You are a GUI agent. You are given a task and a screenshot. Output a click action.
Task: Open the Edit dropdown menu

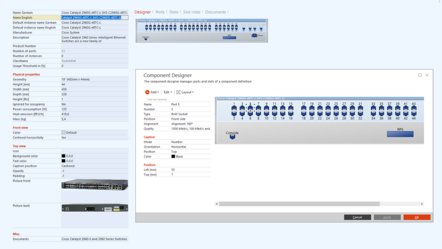click(x=168, y=92)
